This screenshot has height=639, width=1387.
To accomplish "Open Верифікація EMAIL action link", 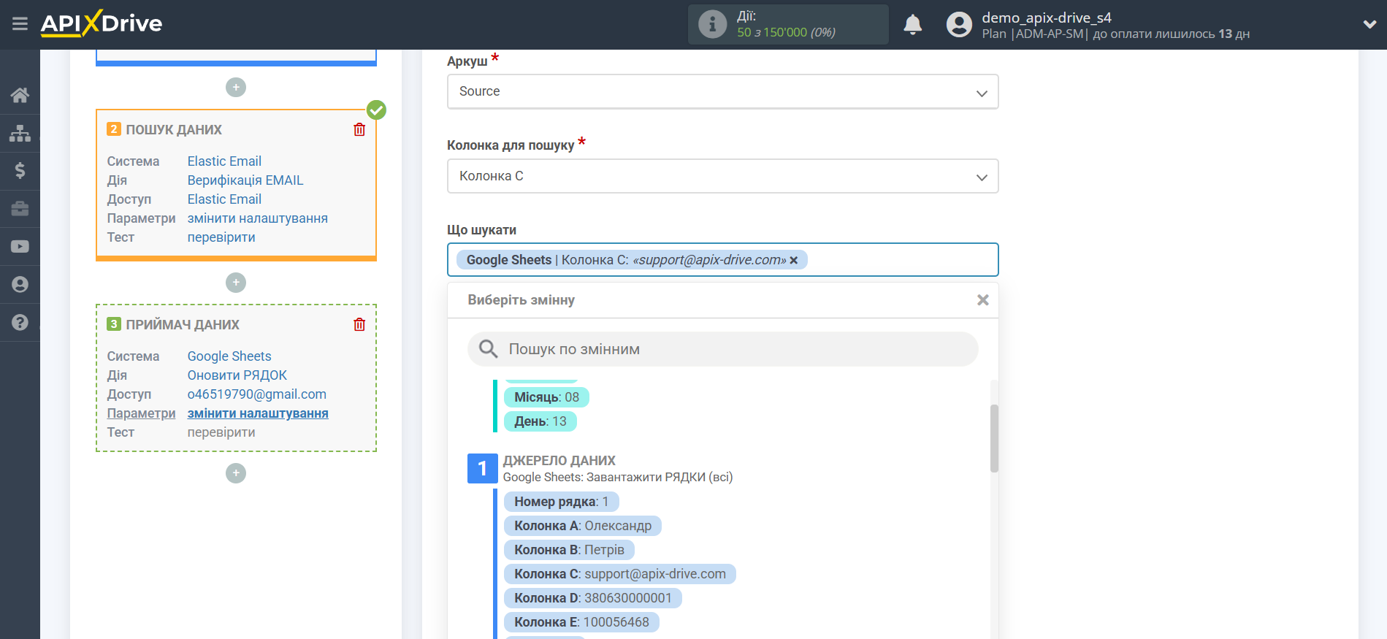I will [245, 180].
